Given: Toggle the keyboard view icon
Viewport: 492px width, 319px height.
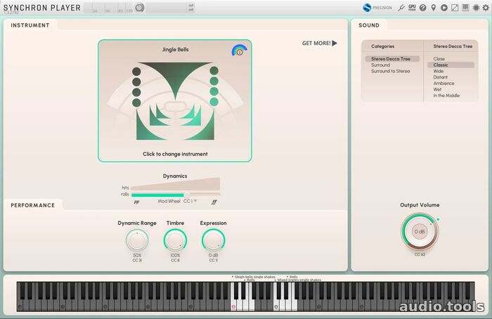Looking at the screenshot, I should click(x=465, y=8).
